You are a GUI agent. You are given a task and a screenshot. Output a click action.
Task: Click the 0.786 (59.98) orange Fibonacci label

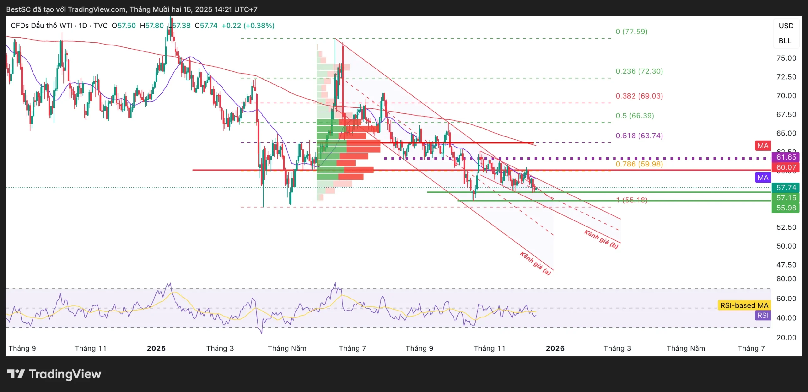coord(639,164)
